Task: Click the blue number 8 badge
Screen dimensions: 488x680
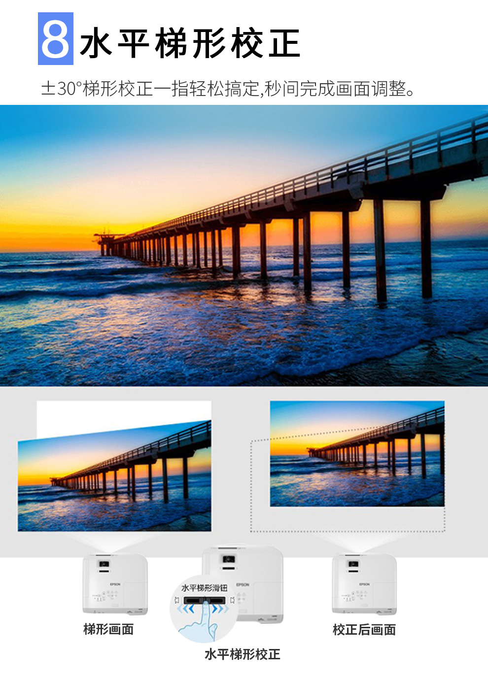Action: pyautogui.click(x=56, y=39)
